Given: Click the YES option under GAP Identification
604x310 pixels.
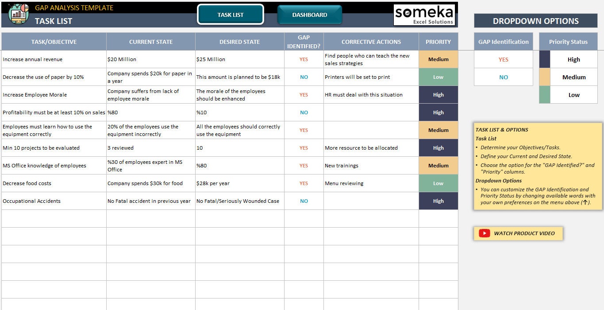Looking at the screenshot, I should [x=503, y=59].
